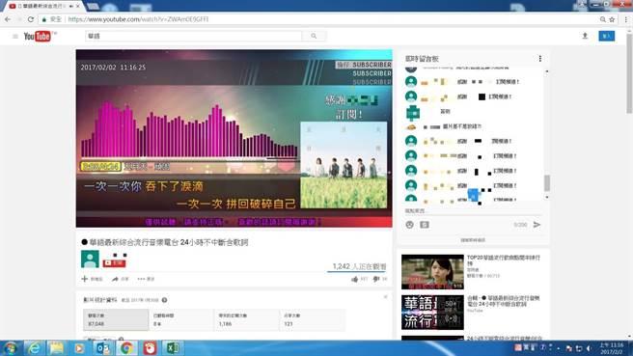Open the channel avatar under video

[x=90, y=260]
